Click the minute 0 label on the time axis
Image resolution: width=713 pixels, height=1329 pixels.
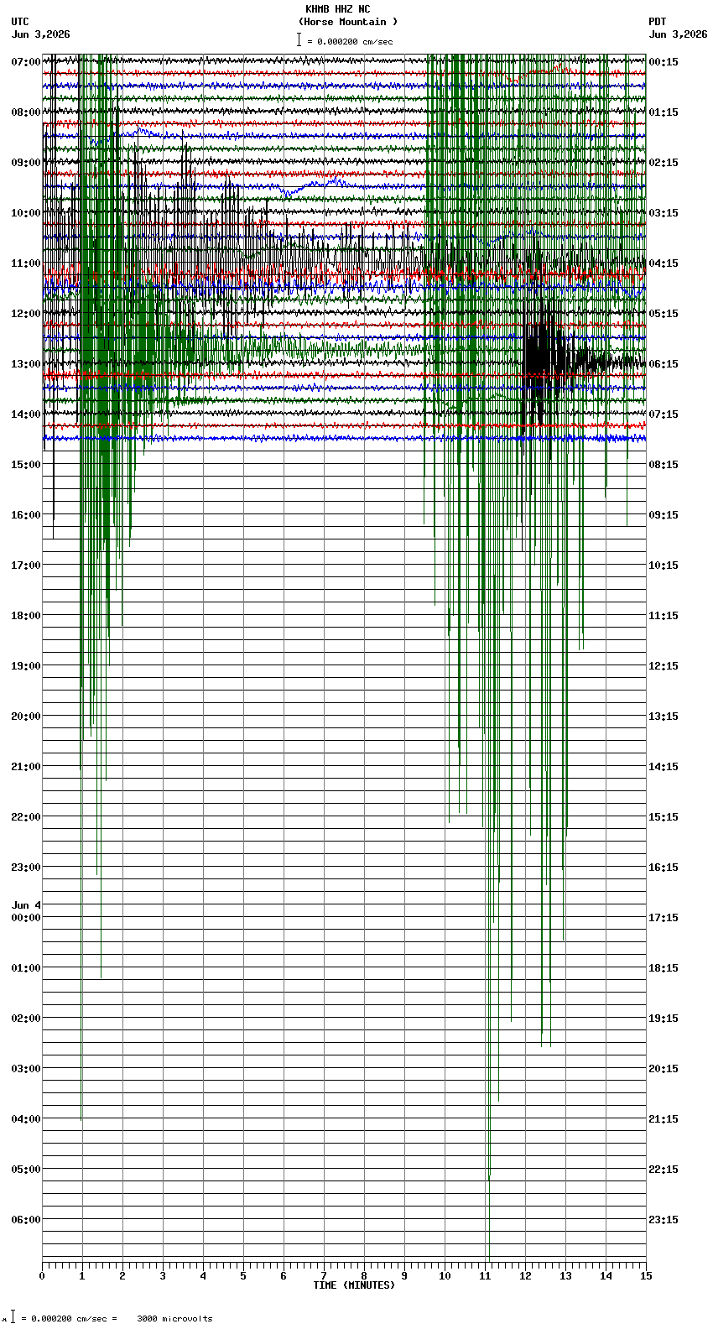click(x=42, y=1276)
